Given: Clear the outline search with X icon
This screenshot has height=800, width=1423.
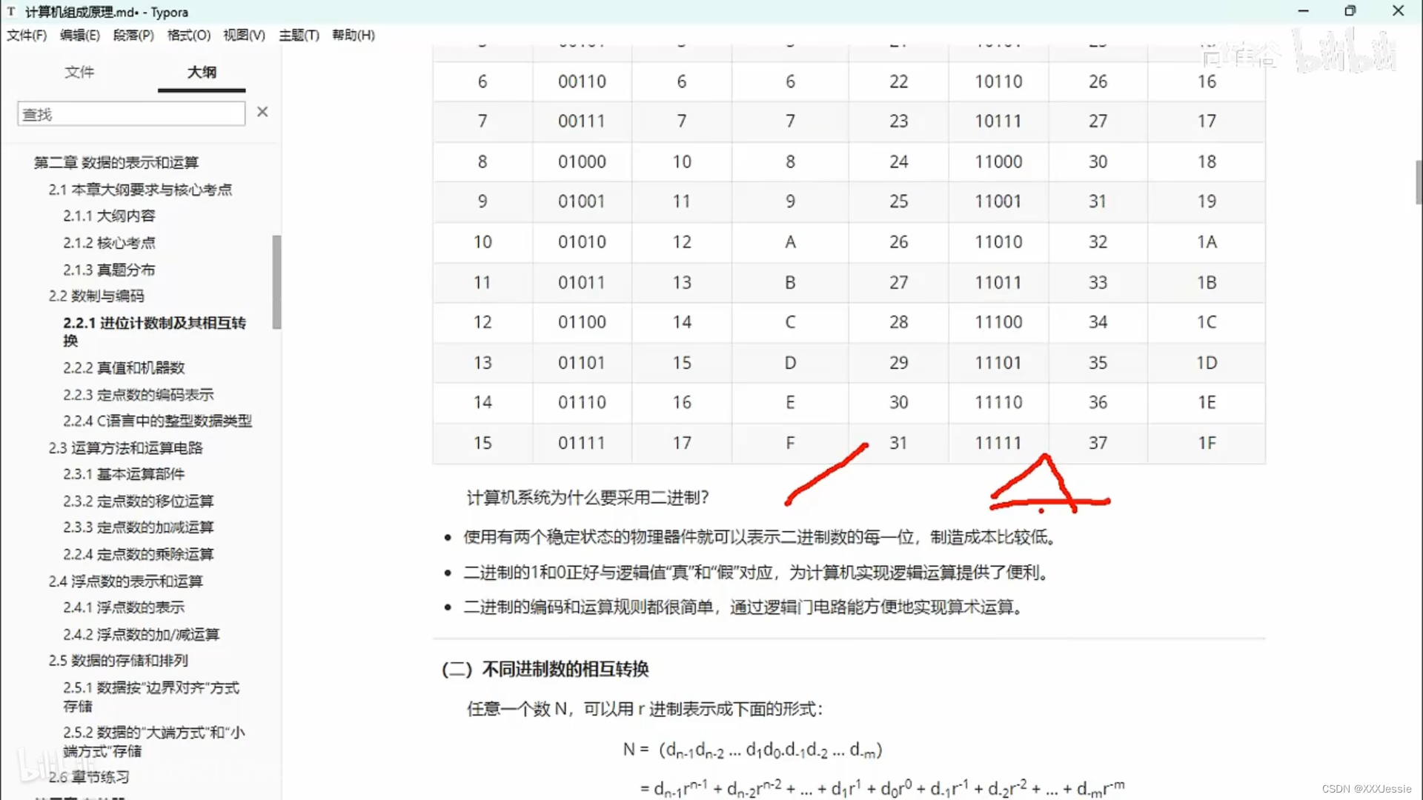Looking at the screenshot, I should point(262,112).
